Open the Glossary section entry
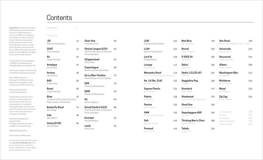The width and height of the screenshot is (263, 160). point(223,115)
